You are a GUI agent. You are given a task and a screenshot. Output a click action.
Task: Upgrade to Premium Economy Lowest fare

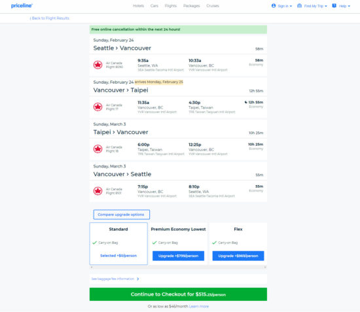click(178, 256)
